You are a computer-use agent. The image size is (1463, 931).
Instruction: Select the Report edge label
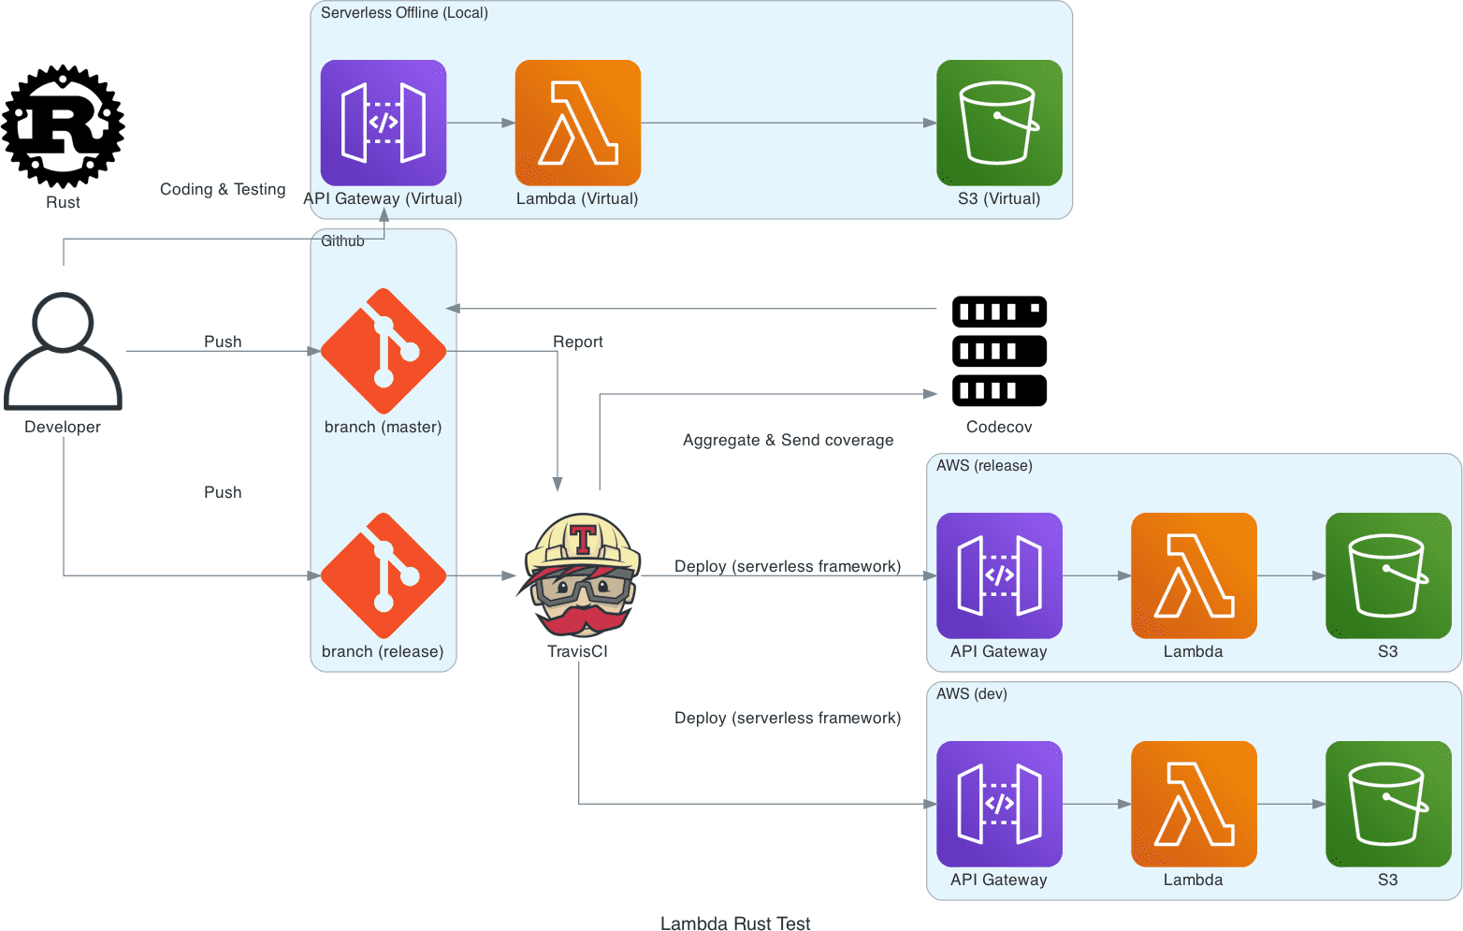click(x=577, y=342)
